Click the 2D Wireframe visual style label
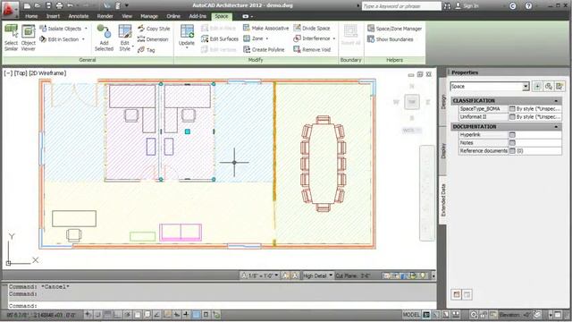Viewport: 572px width, 322px height. (47, 73)
